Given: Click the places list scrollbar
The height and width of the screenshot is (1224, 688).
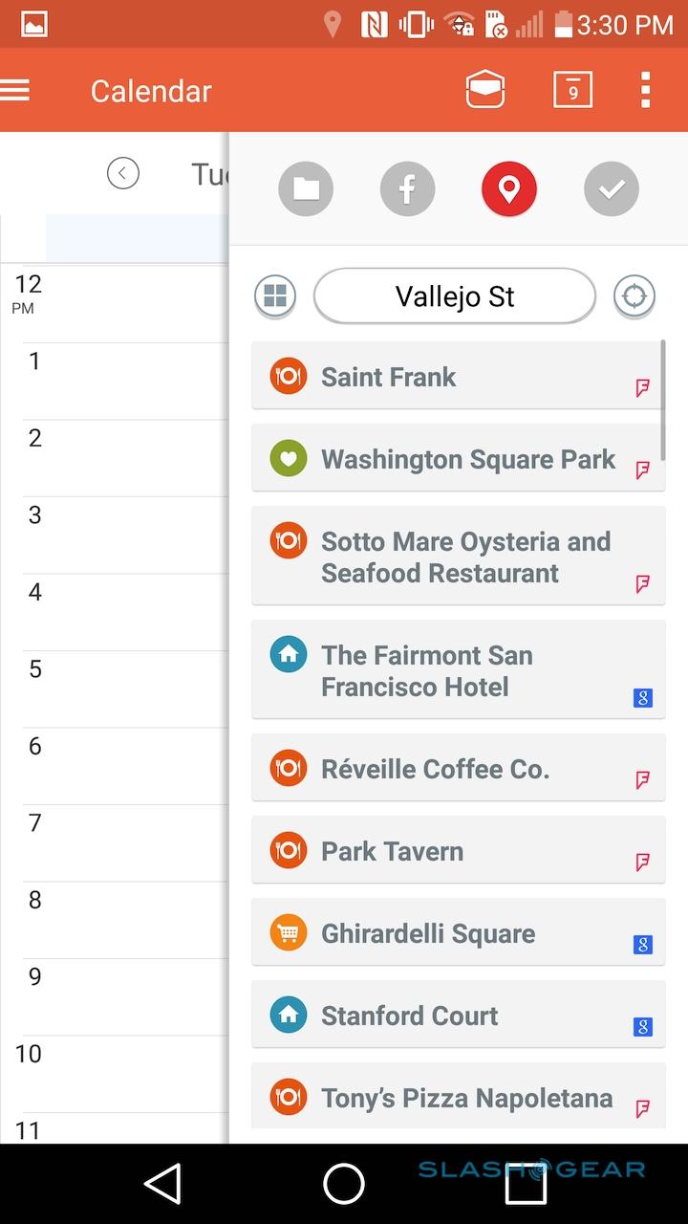Looking at the screenshot, I should tap(663, 400).
